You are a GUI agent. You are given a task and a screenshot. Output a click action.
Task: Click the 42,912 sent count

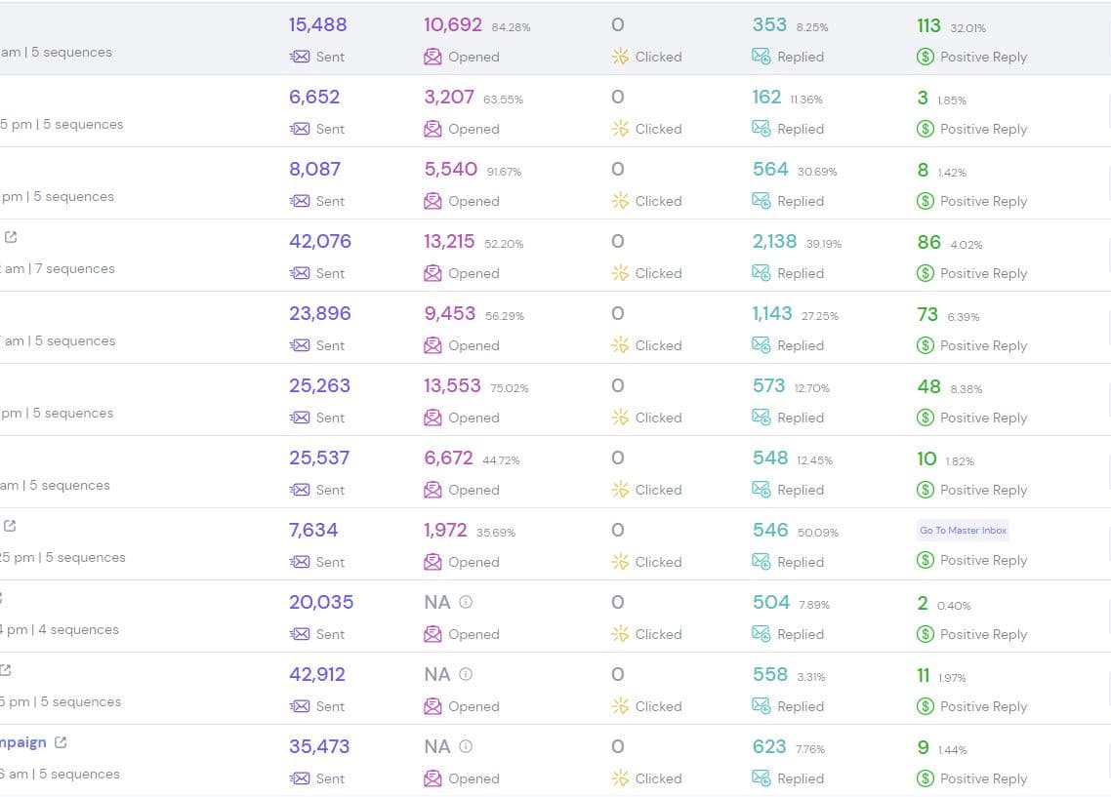click(319, 674)
